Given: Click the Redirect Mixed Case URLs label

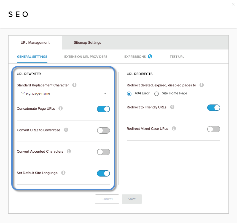Looking at the screenshot, I should pyautogui.click(x=147, y=129).
